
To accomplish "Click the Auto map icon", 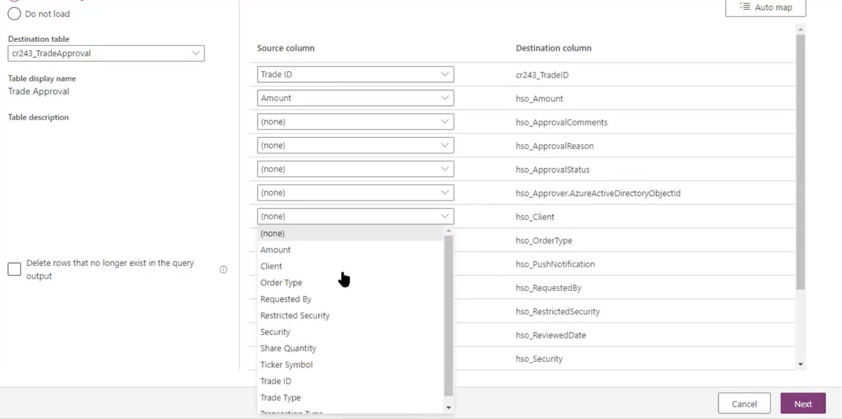I will click(x=745, y=7).
